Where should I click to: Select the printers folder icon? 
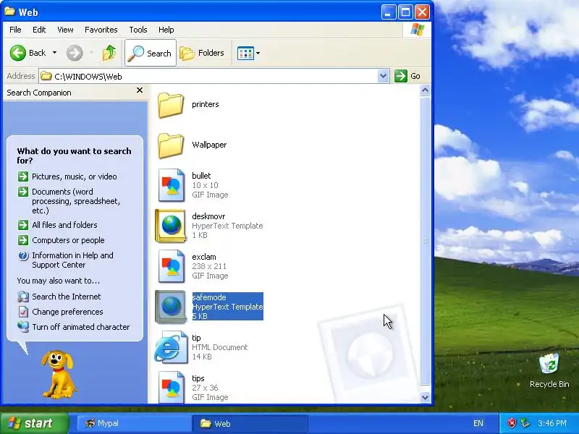(171, 105)
